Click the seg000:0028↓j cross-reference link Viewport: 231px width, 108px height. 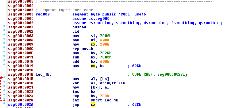click(172, 74)
